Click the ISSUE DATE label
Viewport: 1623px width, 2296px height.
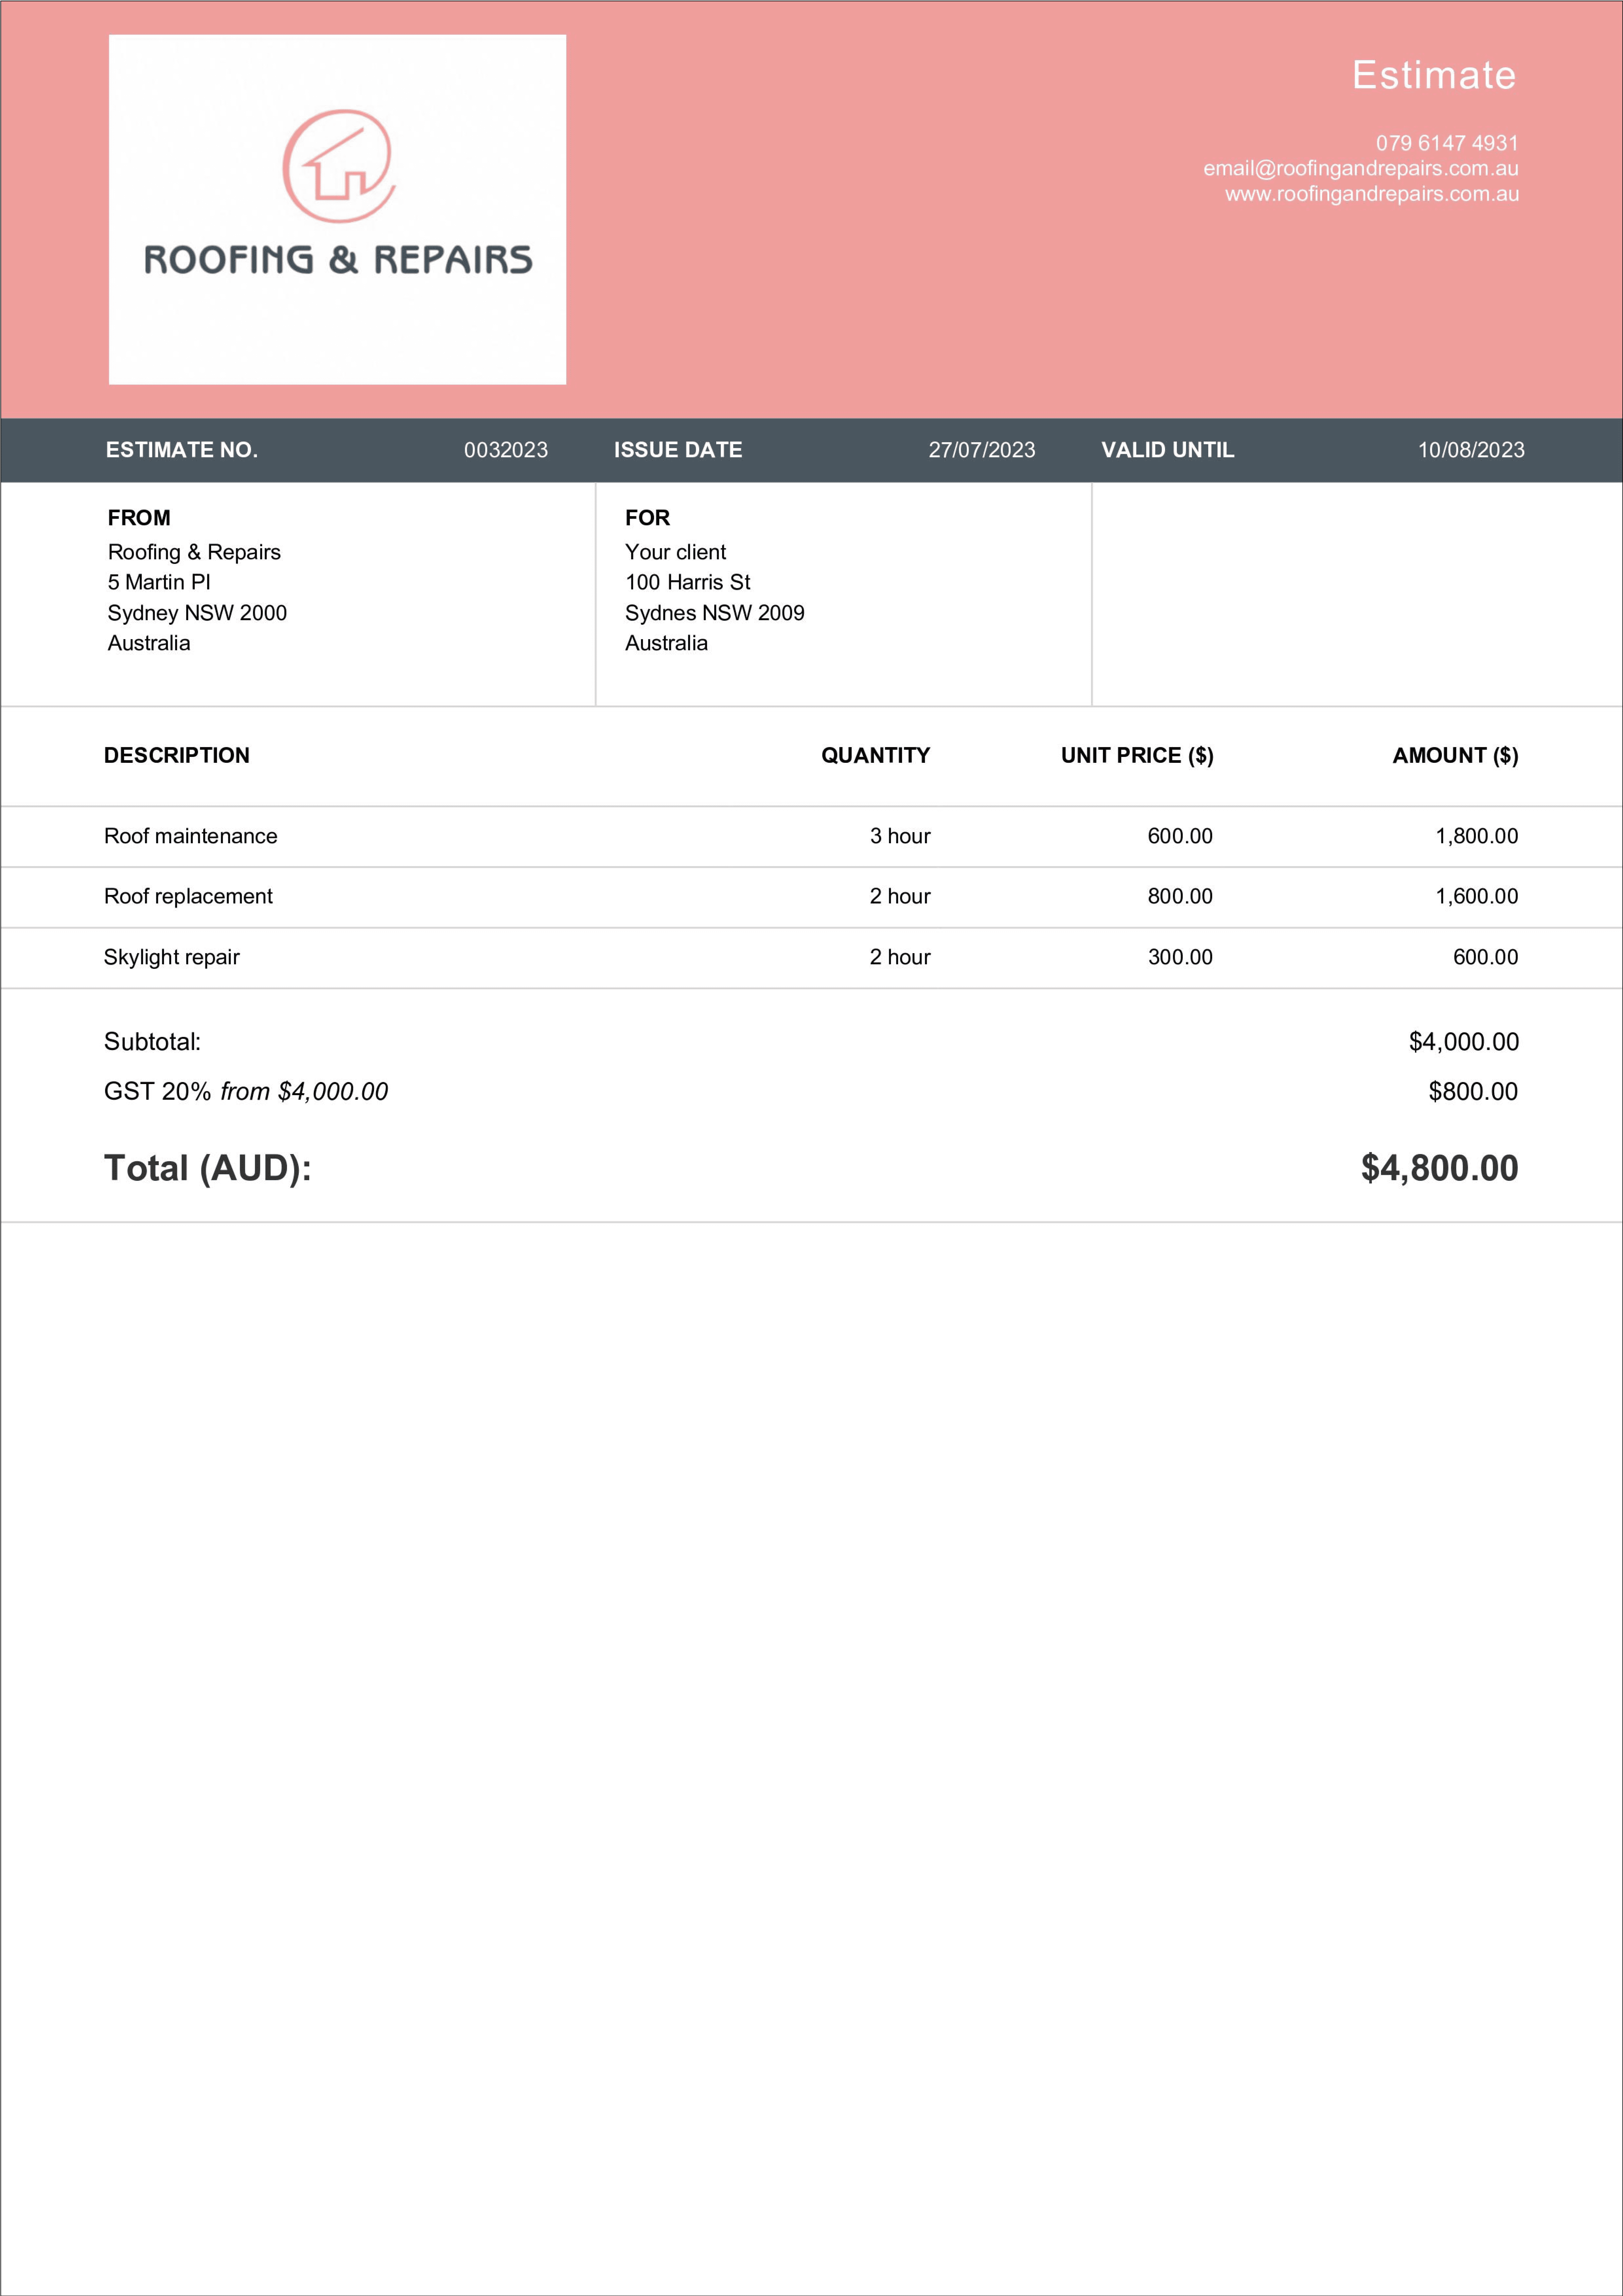pyautogui.click(x=678, y=450)
